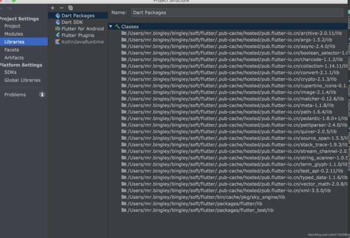Select the image-2.1.4/lib path
The width and height of the screenshot is (350, 238).
pos(232,92)
